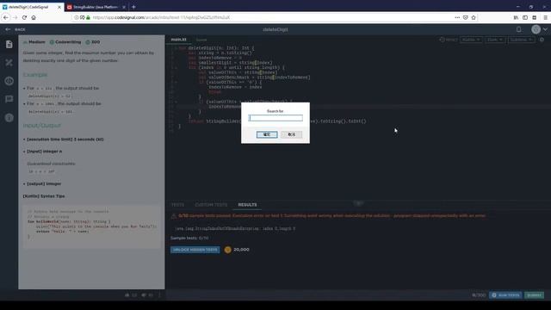Open the editor settings gear icon
The width and height of the screenshot is (551, 310).
(x=542, y=40)
